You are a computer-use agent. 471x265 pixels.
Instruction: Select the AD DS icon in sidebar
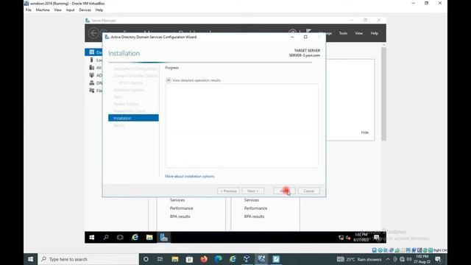click(x=91, y=75)
